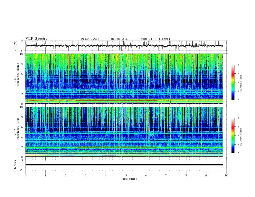
Task: Click time axis tick label "1"
Action: point(45,175)
